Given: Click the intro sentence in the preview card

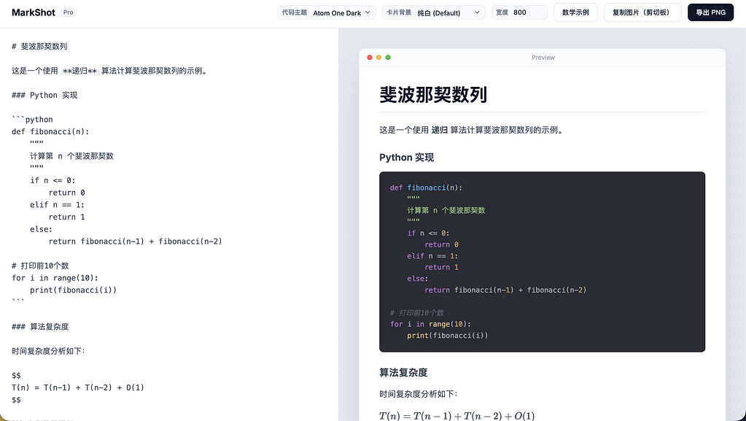Looking at the screenshot, I should [471, 130].
